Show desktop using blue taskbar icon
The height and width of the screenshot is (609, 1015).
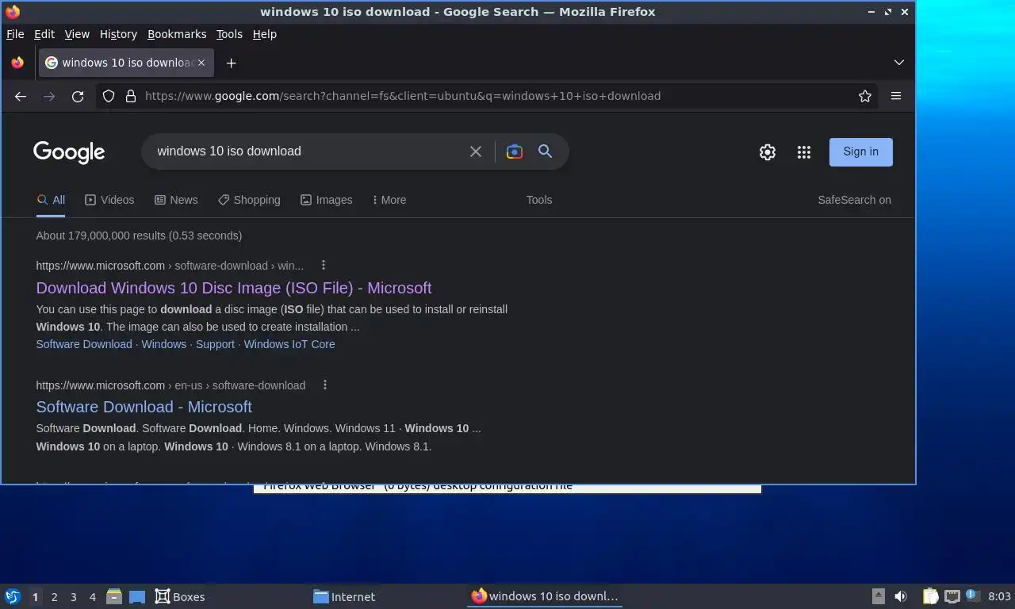[x=137, y=597]
